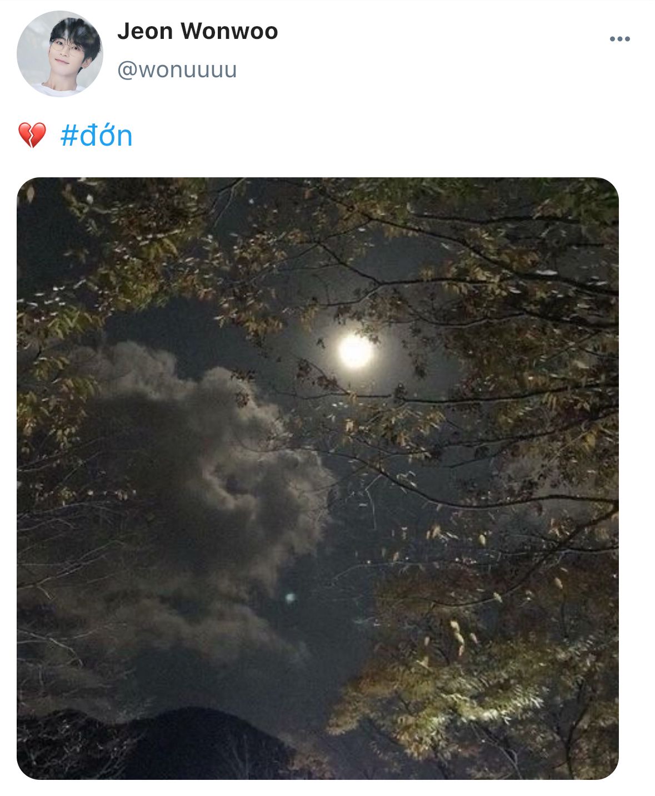The height and width of the screenshot is (796, 655).
Task: Expand tweet options via the ellipsis
Action: click(619, 39)
